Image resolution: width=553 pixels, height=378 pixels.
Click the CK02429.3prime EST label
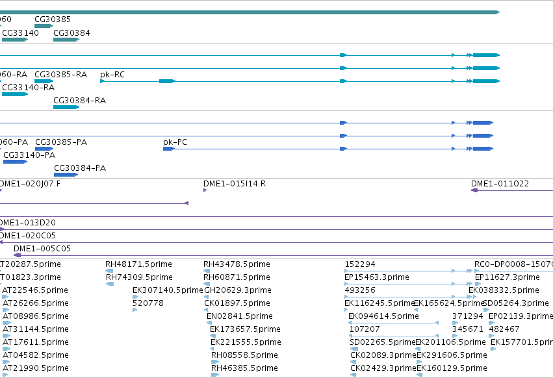[383, 368]
